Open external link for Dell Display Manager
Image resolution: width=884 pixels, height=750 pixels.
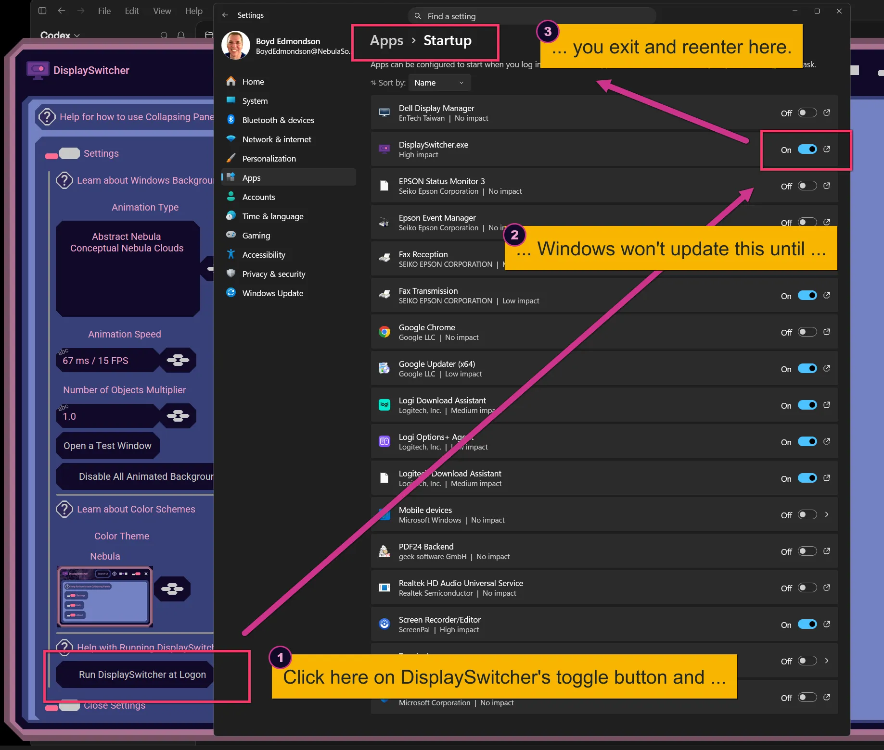point(827,112)
